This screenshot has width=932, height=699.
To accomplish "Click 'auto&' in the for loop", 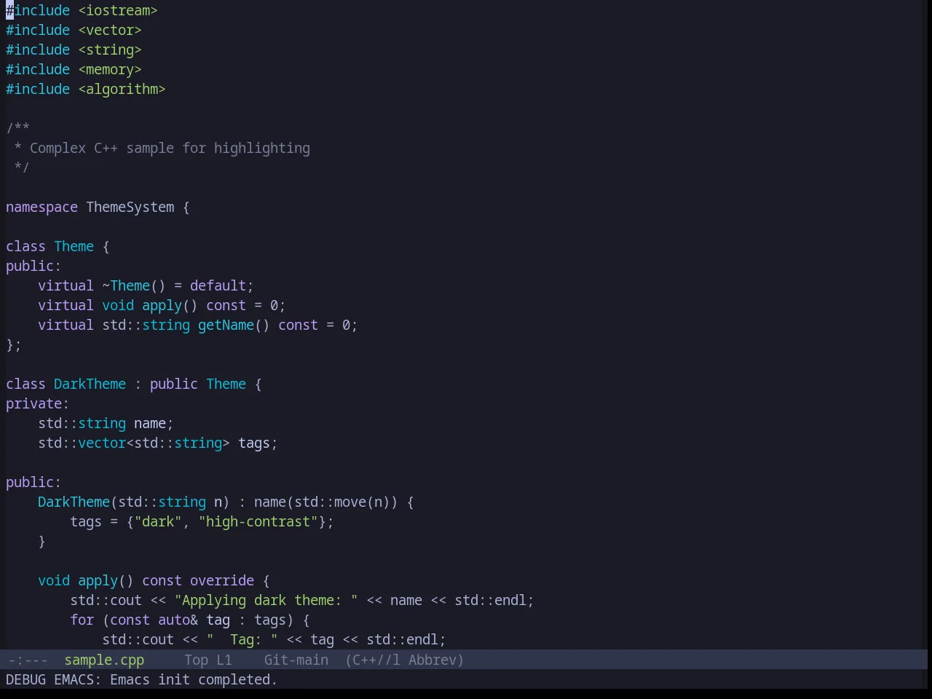I will pyautogui.click(x=178, y=620).
